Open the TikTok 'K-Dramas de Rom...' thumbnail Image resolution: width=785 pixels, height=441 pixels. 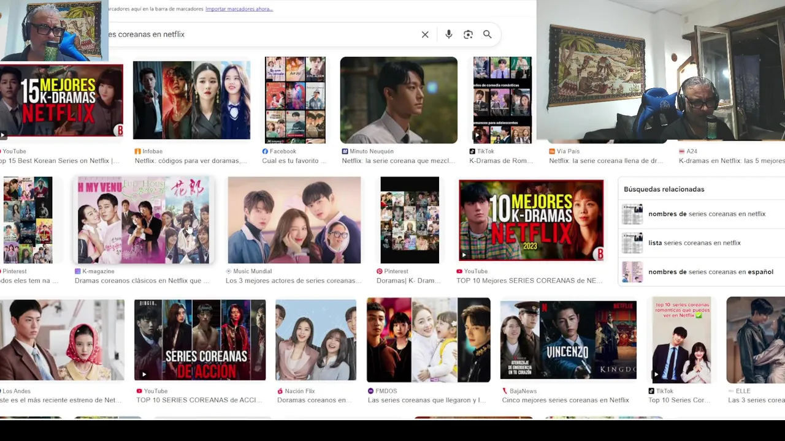point(502,100)
